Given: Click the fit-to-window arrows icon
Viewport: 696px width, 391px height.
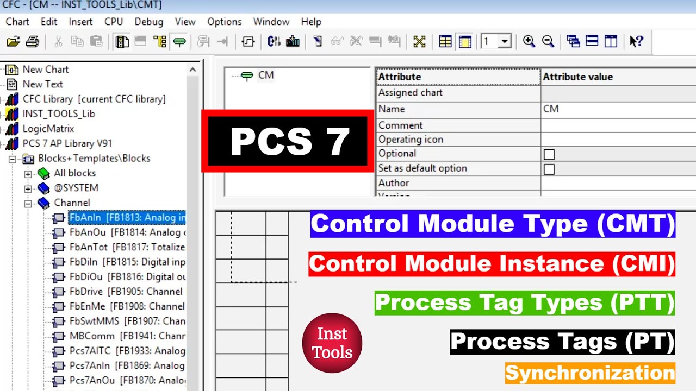Looking at the screenshot, I should [419, 42].
